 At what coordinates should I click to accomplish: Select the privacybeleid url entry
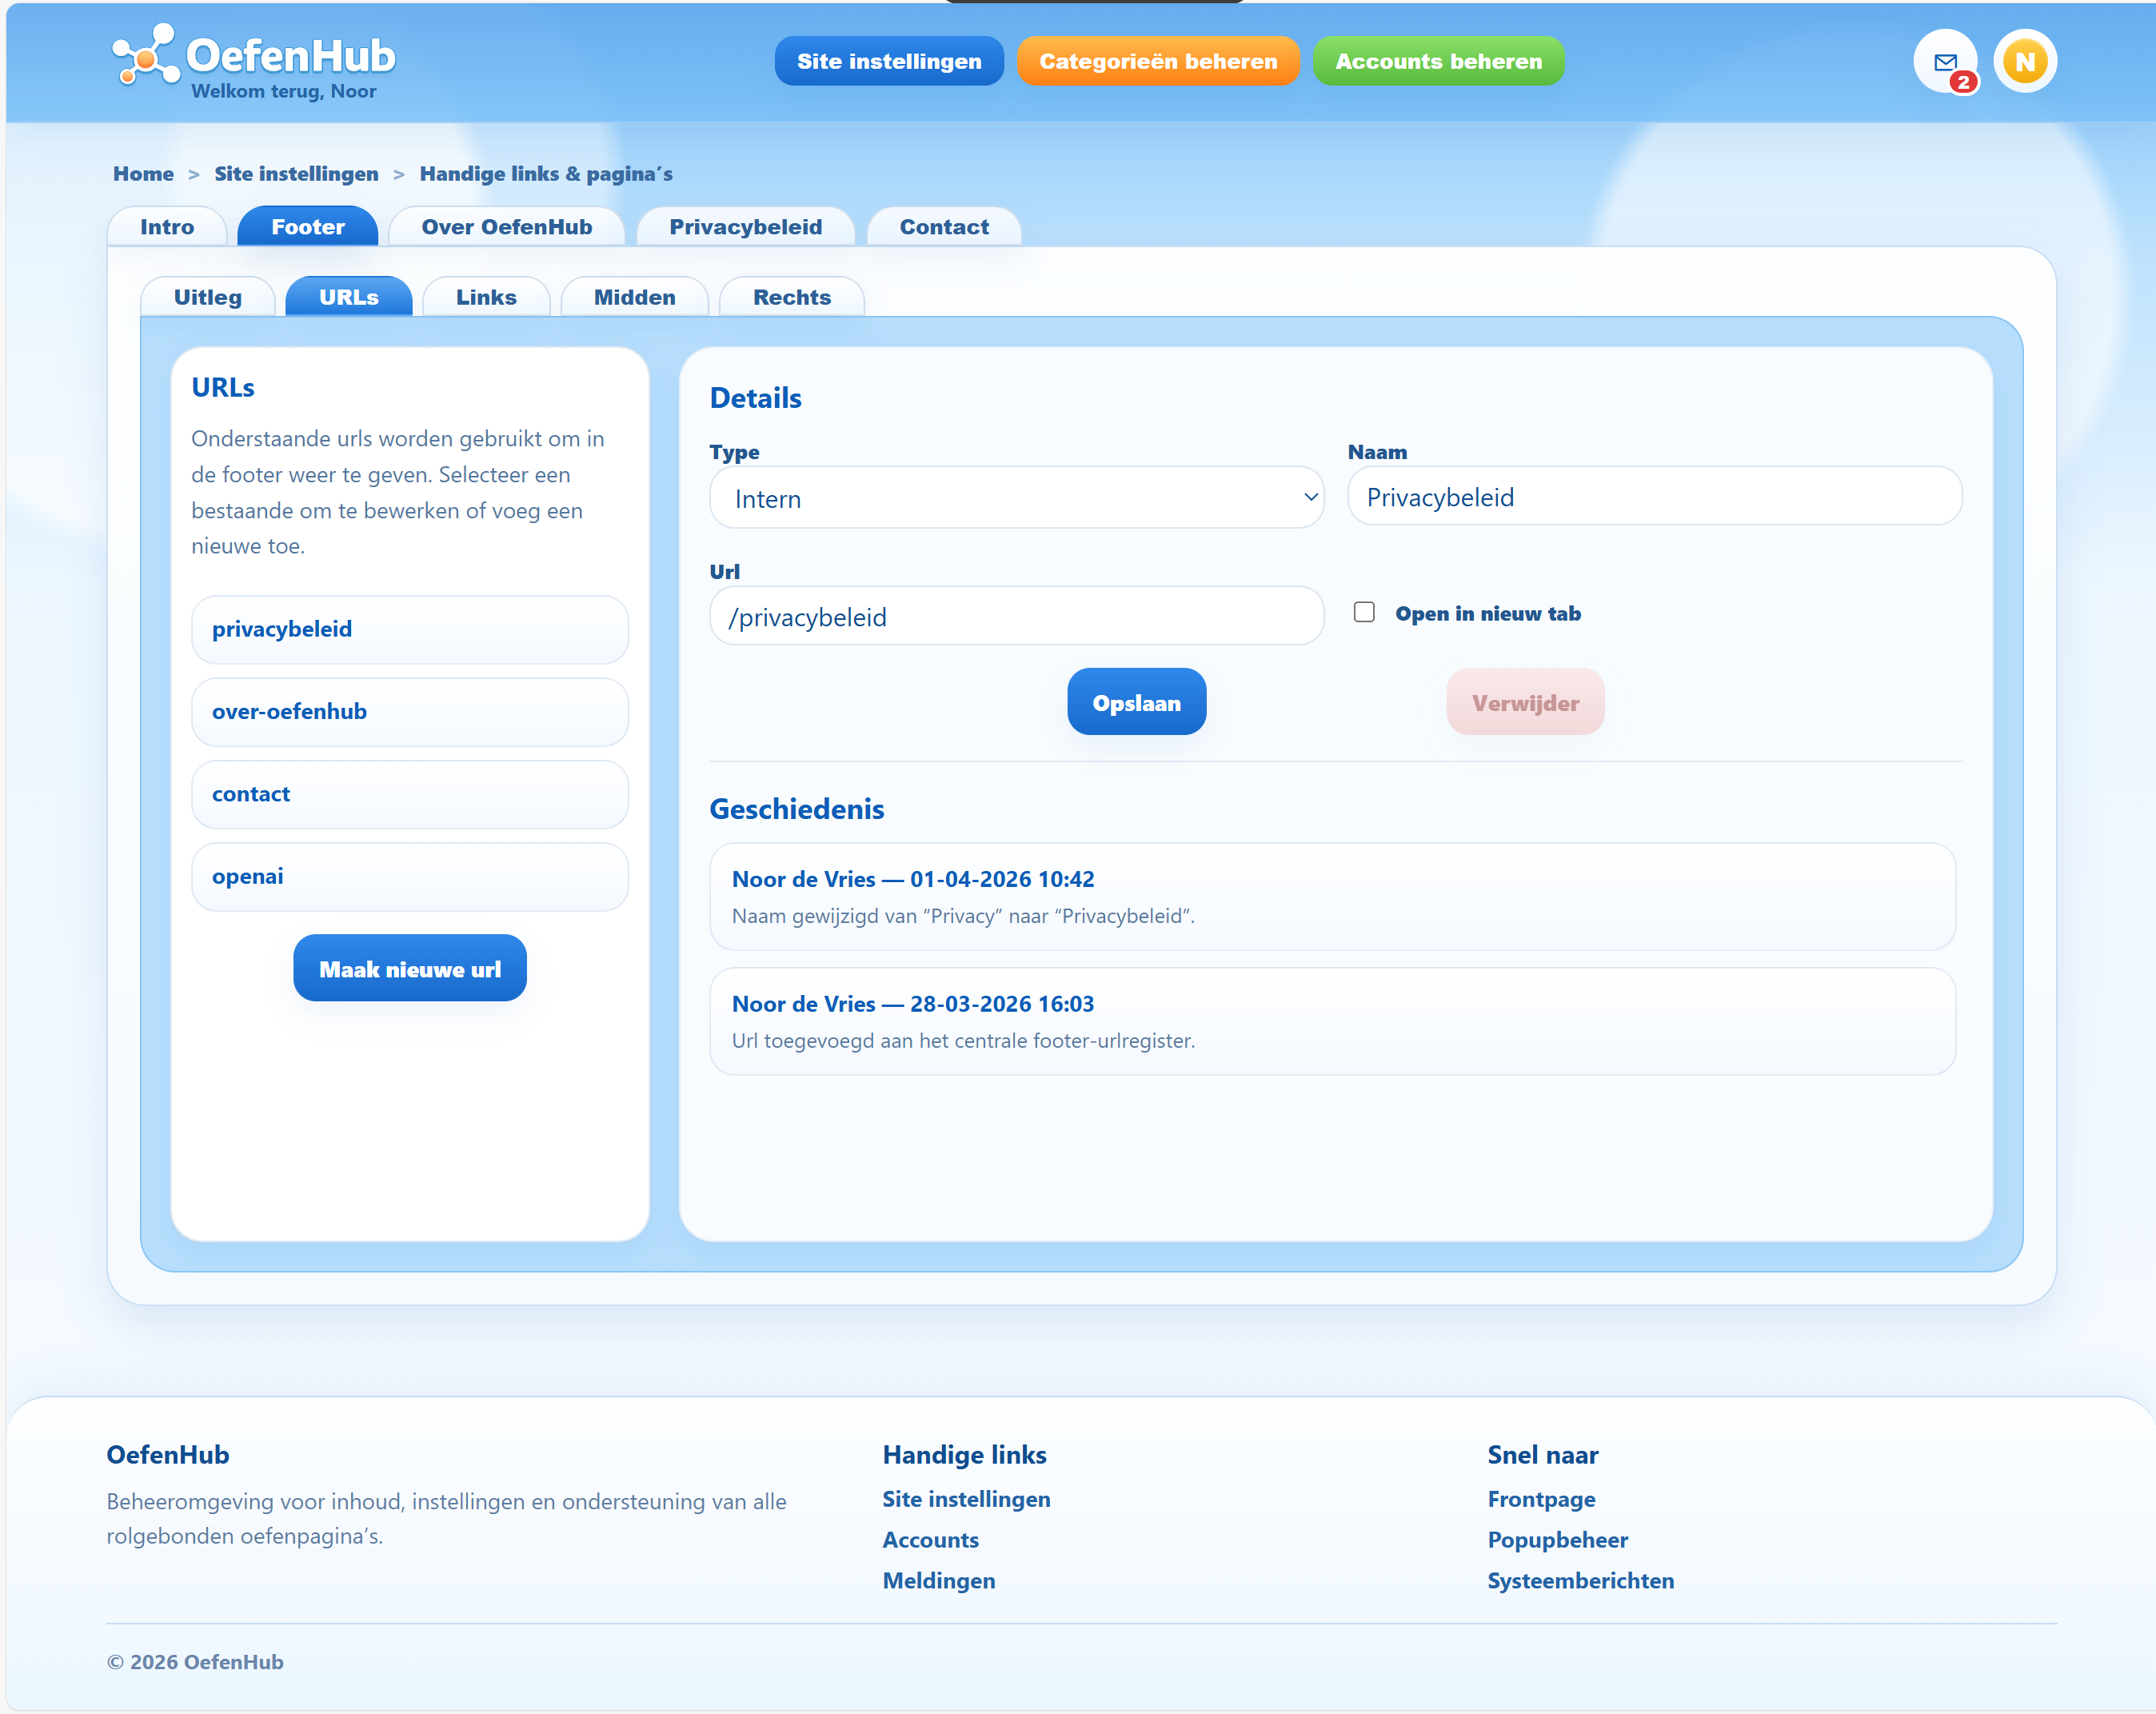(410, 629)
